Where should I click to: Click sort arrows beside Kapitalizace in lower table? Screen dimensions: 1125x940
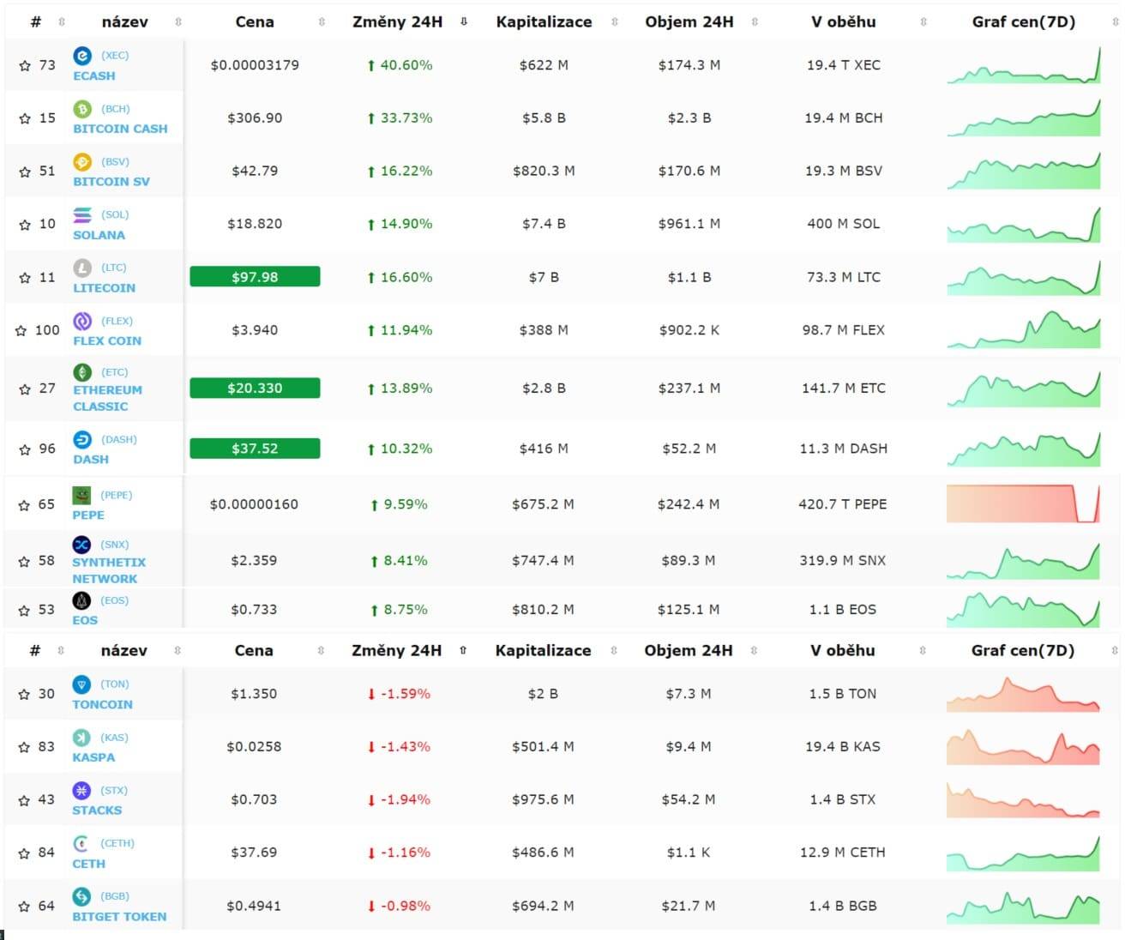614,651
